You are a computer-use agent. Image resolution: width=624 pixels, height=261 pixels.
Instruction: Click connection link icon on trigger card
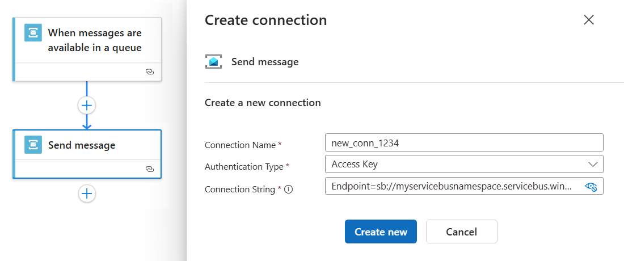150,72
